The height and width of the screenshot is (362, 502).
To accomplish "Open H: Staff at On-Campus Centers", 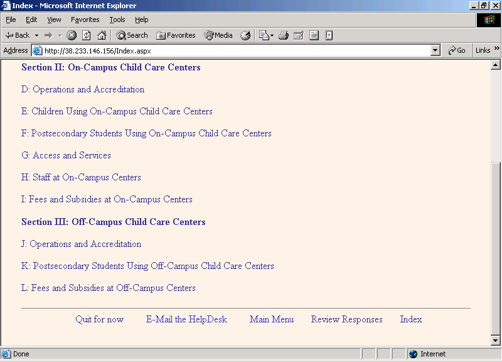I will click(x=81, y=178).
